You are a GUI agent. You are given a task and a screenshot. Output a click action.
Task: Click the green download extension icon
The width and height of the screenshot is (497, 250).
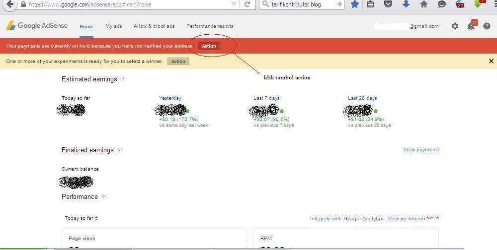tap(478, 4)
